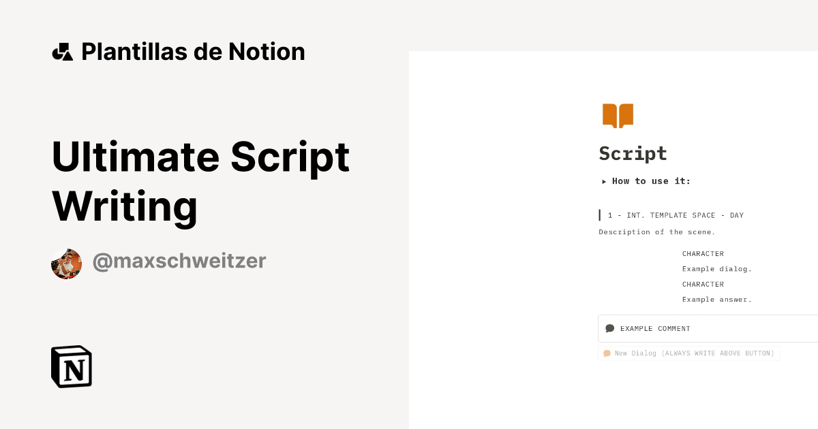Select the quote bar before the scene heading
The image size is (818, 429).
(x=599, y=215)
